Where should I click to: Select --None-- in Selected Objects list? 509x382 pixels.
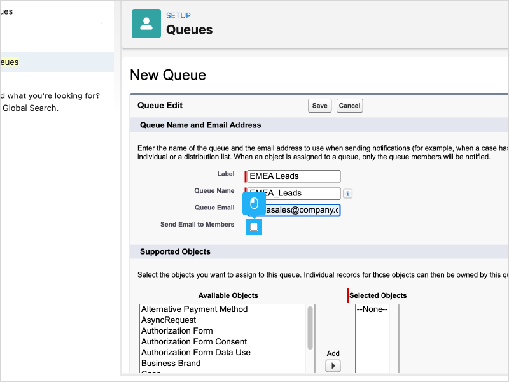tap(372, 309)
